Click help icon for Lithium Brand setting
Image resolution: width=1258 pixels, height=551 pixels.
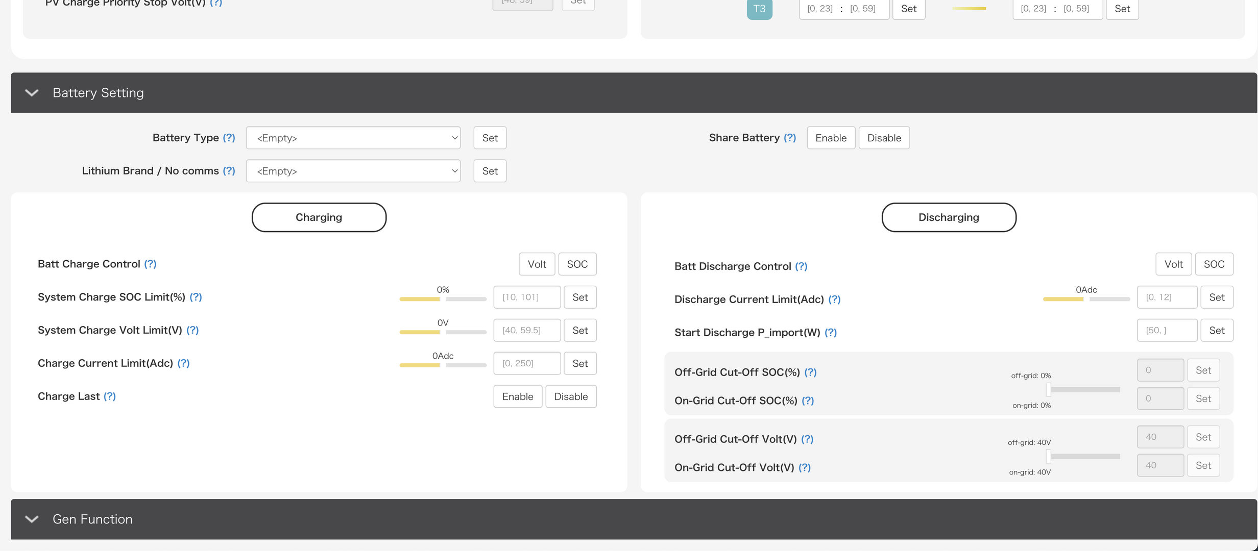coord(229,171)
